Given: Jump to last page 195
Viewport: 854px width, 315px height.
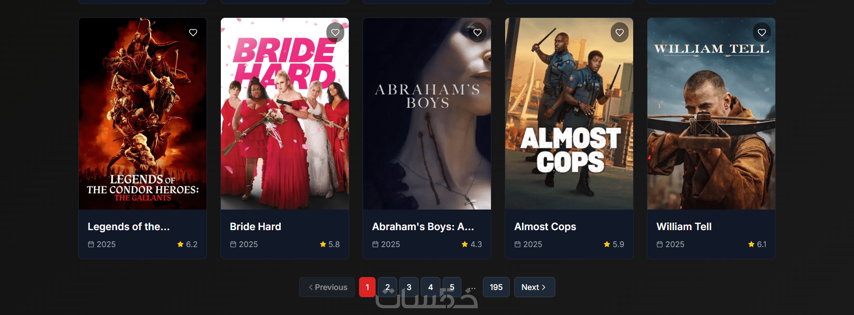Looking at the screenshot, I should pyautogui.click(x=496, y=287).
